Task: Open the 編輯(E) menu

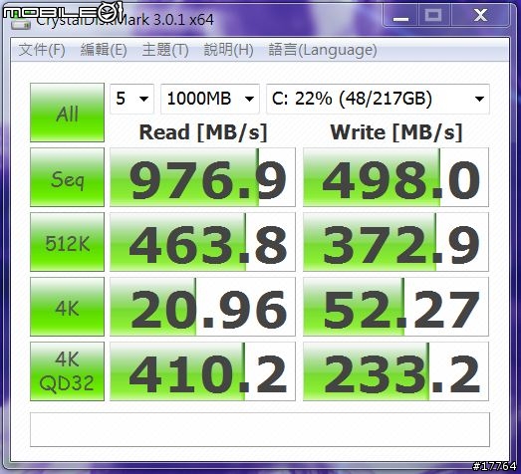Action: (x=104, y=50)
